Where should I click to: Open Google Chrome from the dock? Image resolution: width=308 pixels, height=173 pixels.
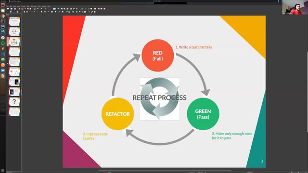(3, 16)
